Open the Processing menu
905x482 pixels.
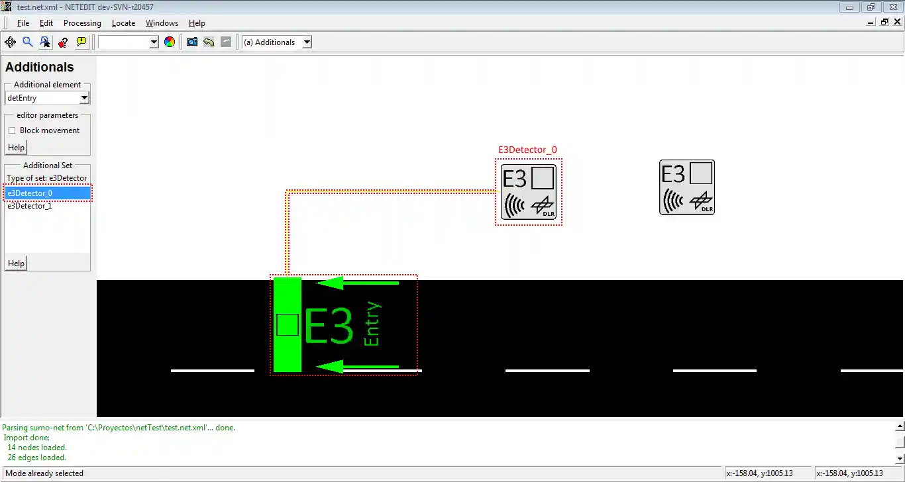[82, 23]
